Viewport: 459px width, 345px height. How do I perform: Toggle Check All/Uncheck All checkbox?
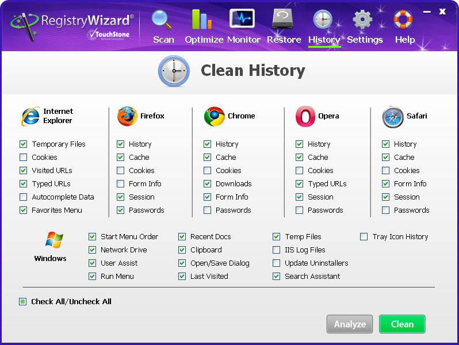pos(23,301)
